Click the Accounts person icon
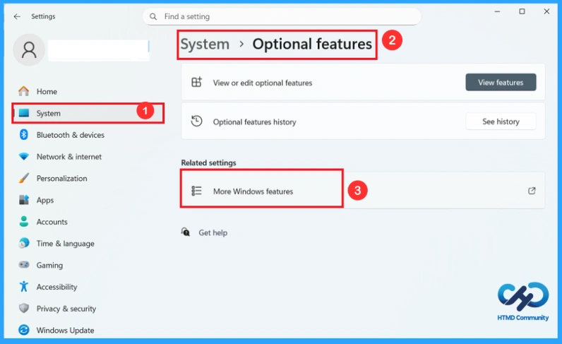 point(24,222)
